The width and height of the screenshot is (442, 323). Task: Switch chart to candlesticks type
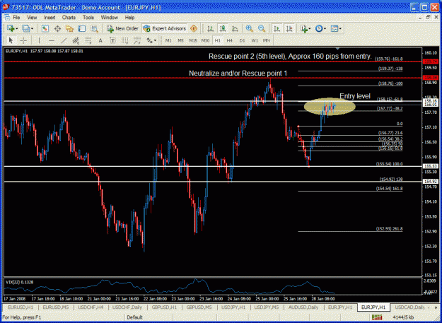[x=223, y=28]
